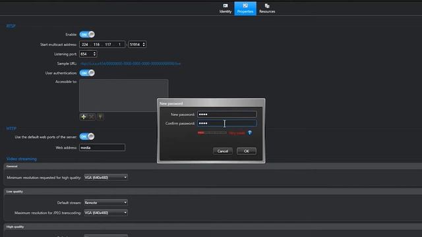422x237 pixels.
Task: Click the Confirm password field
Action: pyautogui.click(x=227, y=123)
